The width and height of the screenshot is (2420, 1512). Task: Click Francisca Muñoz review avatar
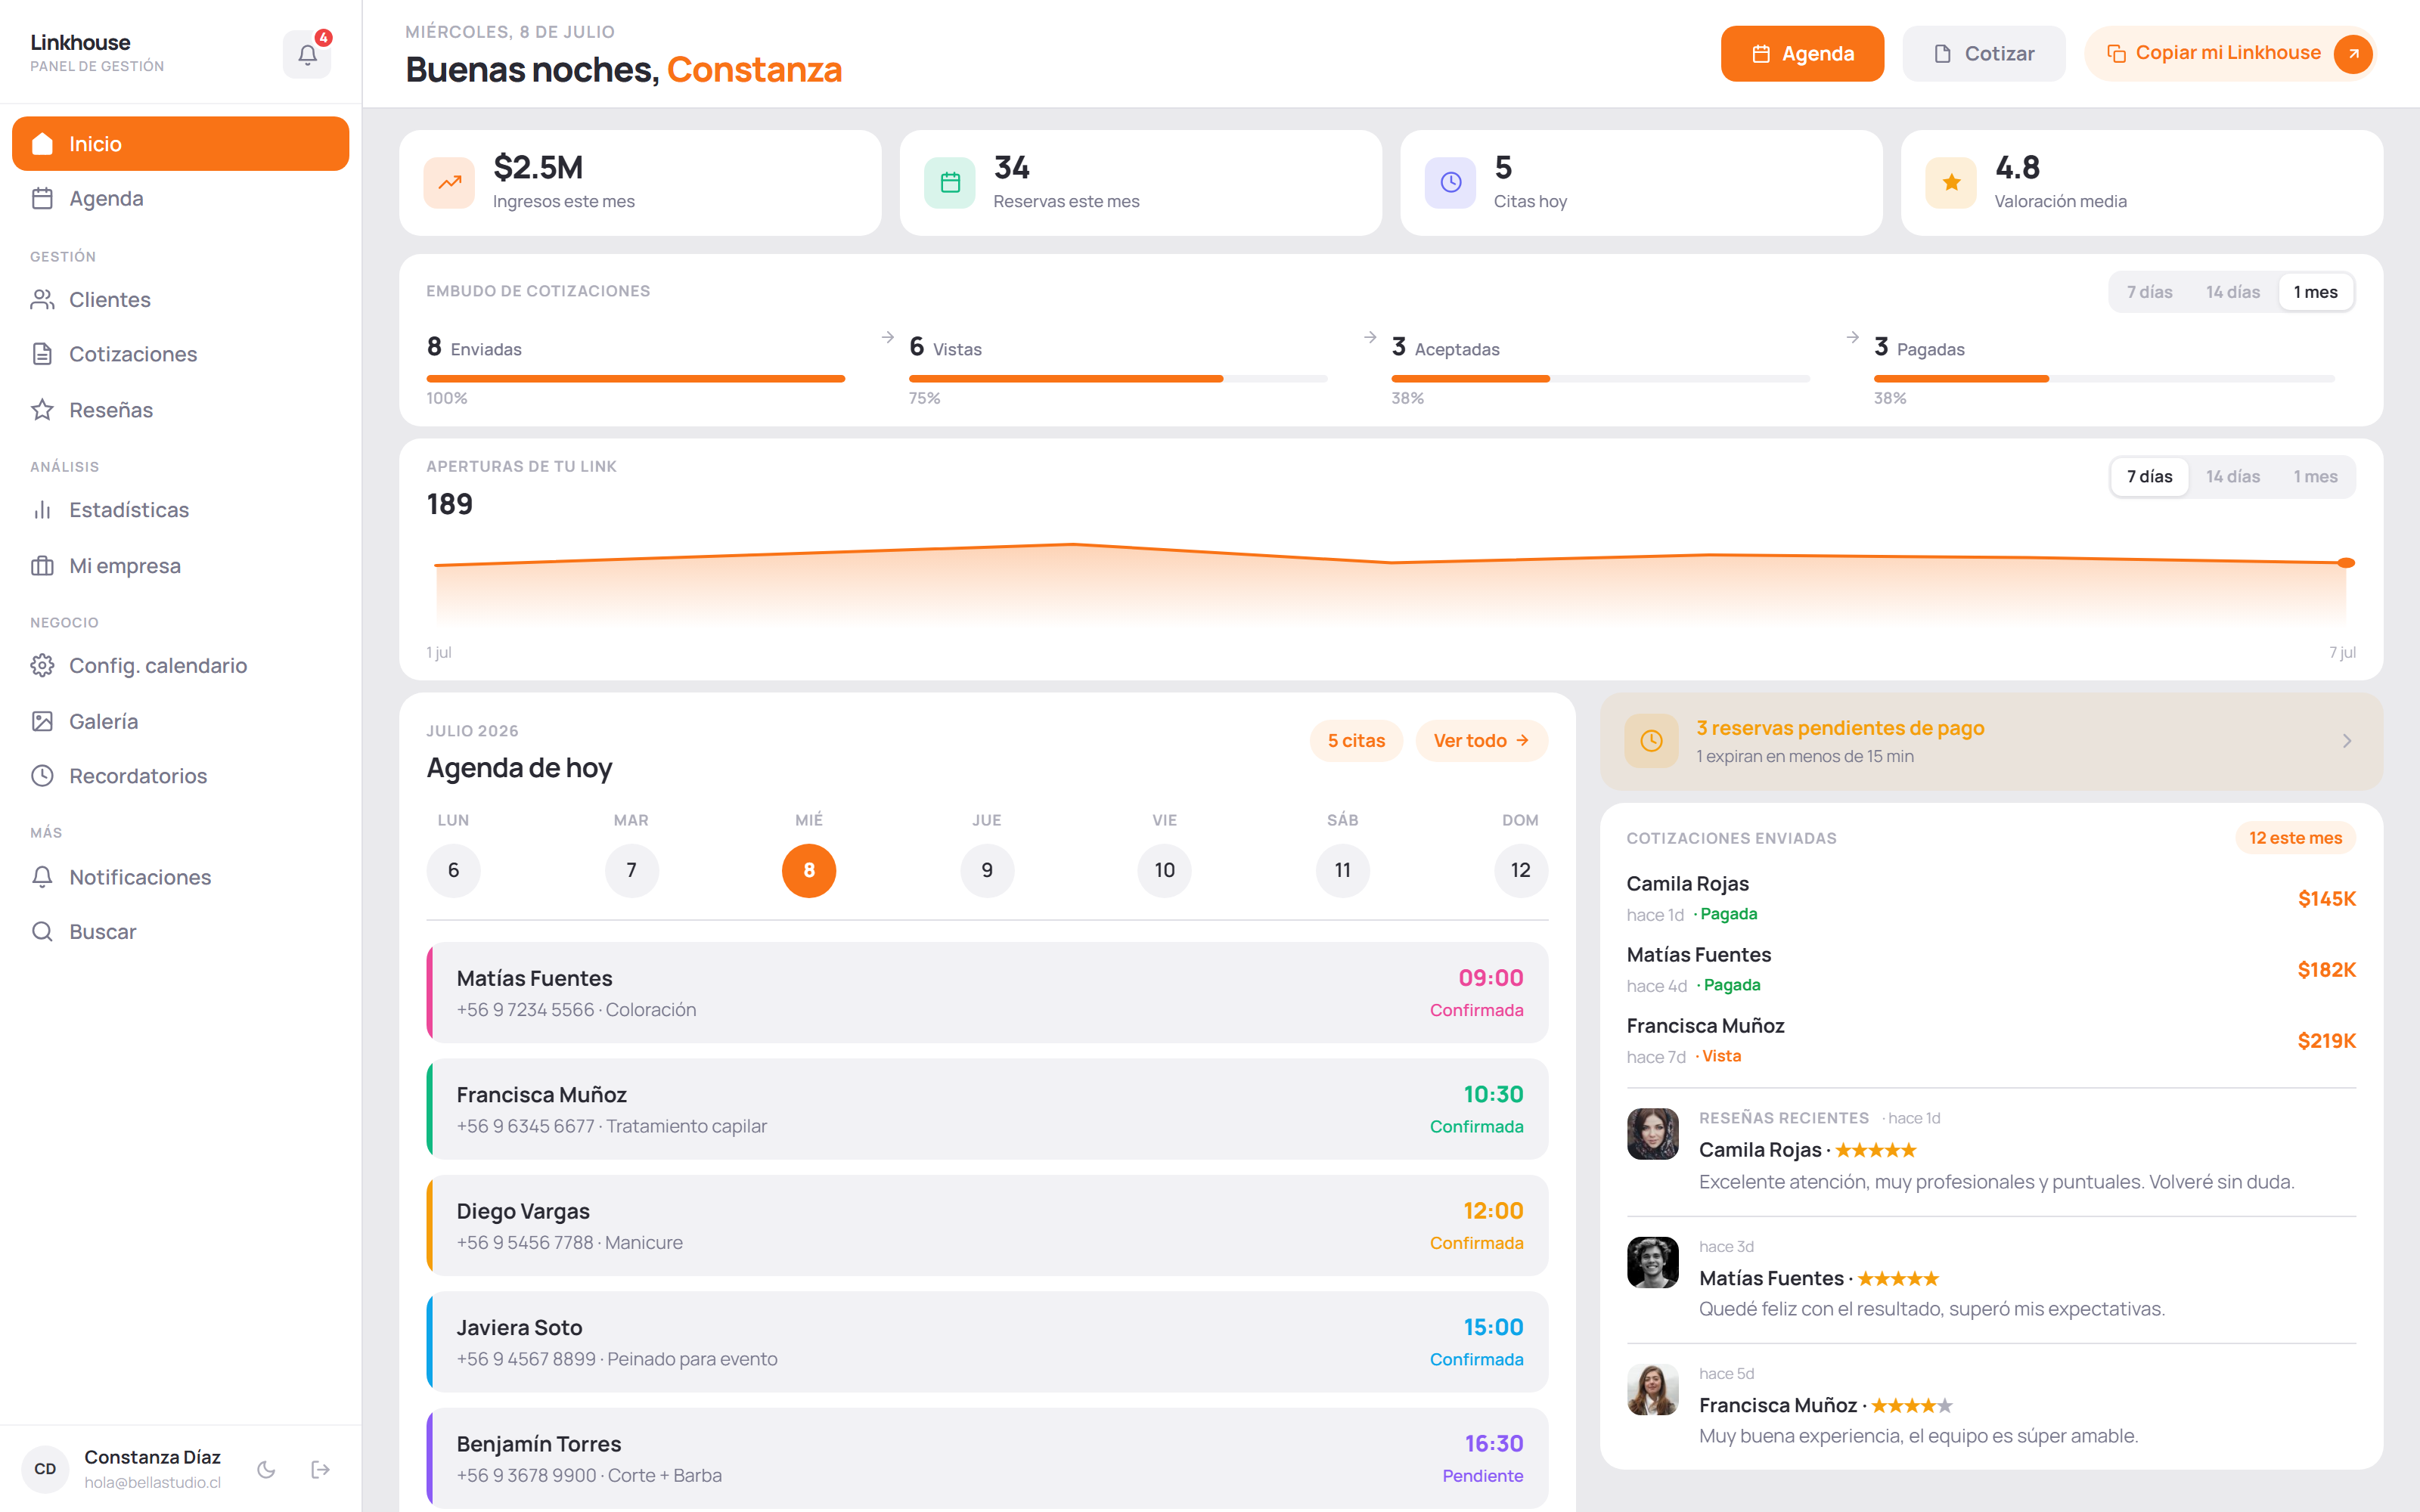point(1652,1390)
